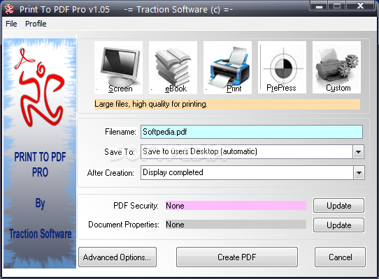This screenshot has height=279, width=379.
Task: Update the Document Properties setting
Action: pyautogui.click(x=338, y=225)
